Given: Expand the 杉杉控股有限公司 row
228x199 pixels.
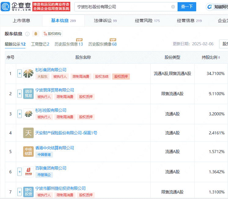Looking at the screenshot, I should 20,114.
